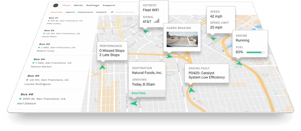Viewport: 301px width, 131px height.
Task: Click location pin for 9th St address
Action: (x=49, y=21)
